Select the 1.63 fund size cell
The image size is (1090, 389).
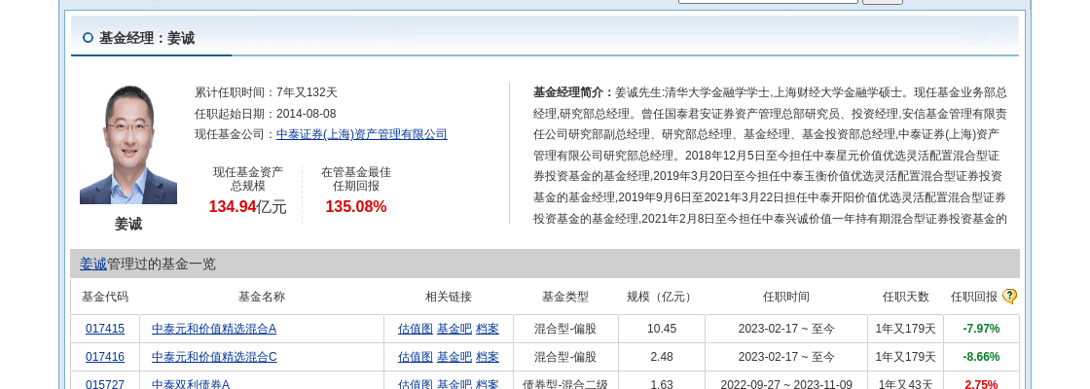(x=662, y=384)
